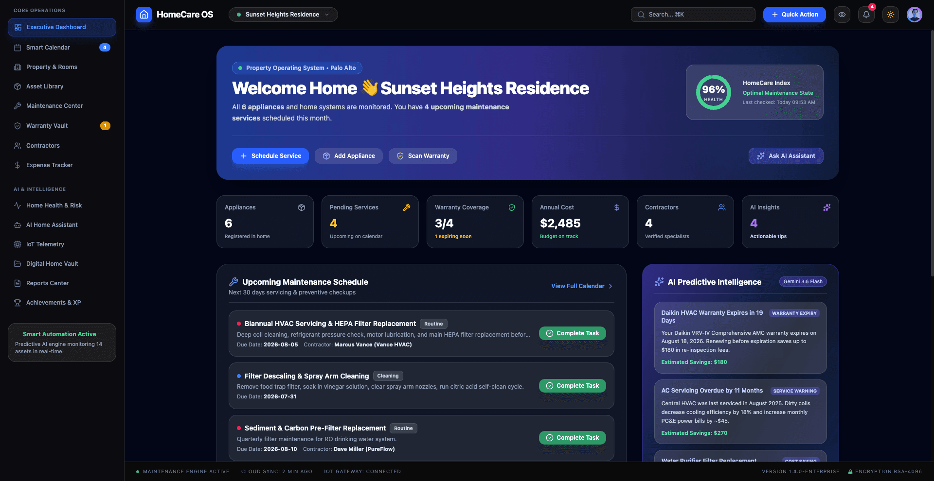
Task: Click the Warranty Coverage shield icon
Action: pos(512,207)
